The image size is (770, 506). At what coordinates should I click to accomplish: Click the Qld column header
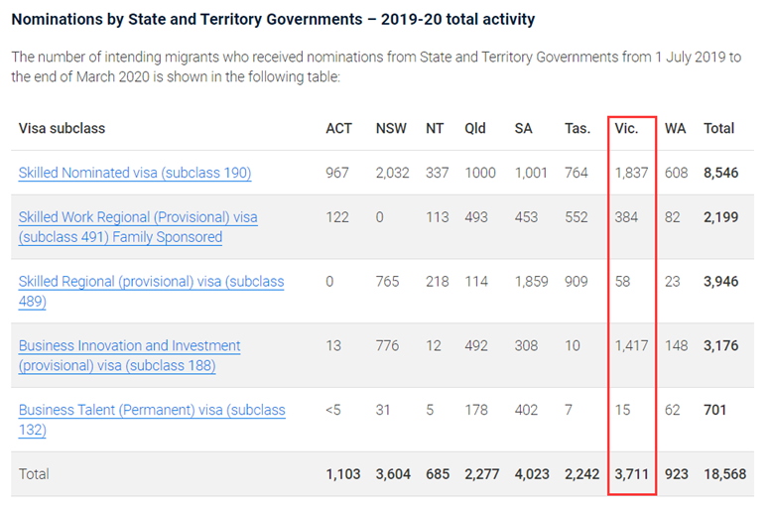click(475, 128)
